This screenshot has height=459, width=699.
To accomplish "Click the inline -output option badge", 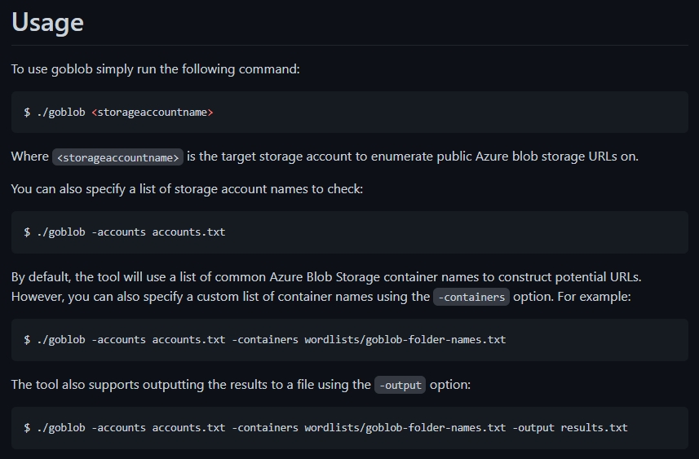I will tap(400, 385).
